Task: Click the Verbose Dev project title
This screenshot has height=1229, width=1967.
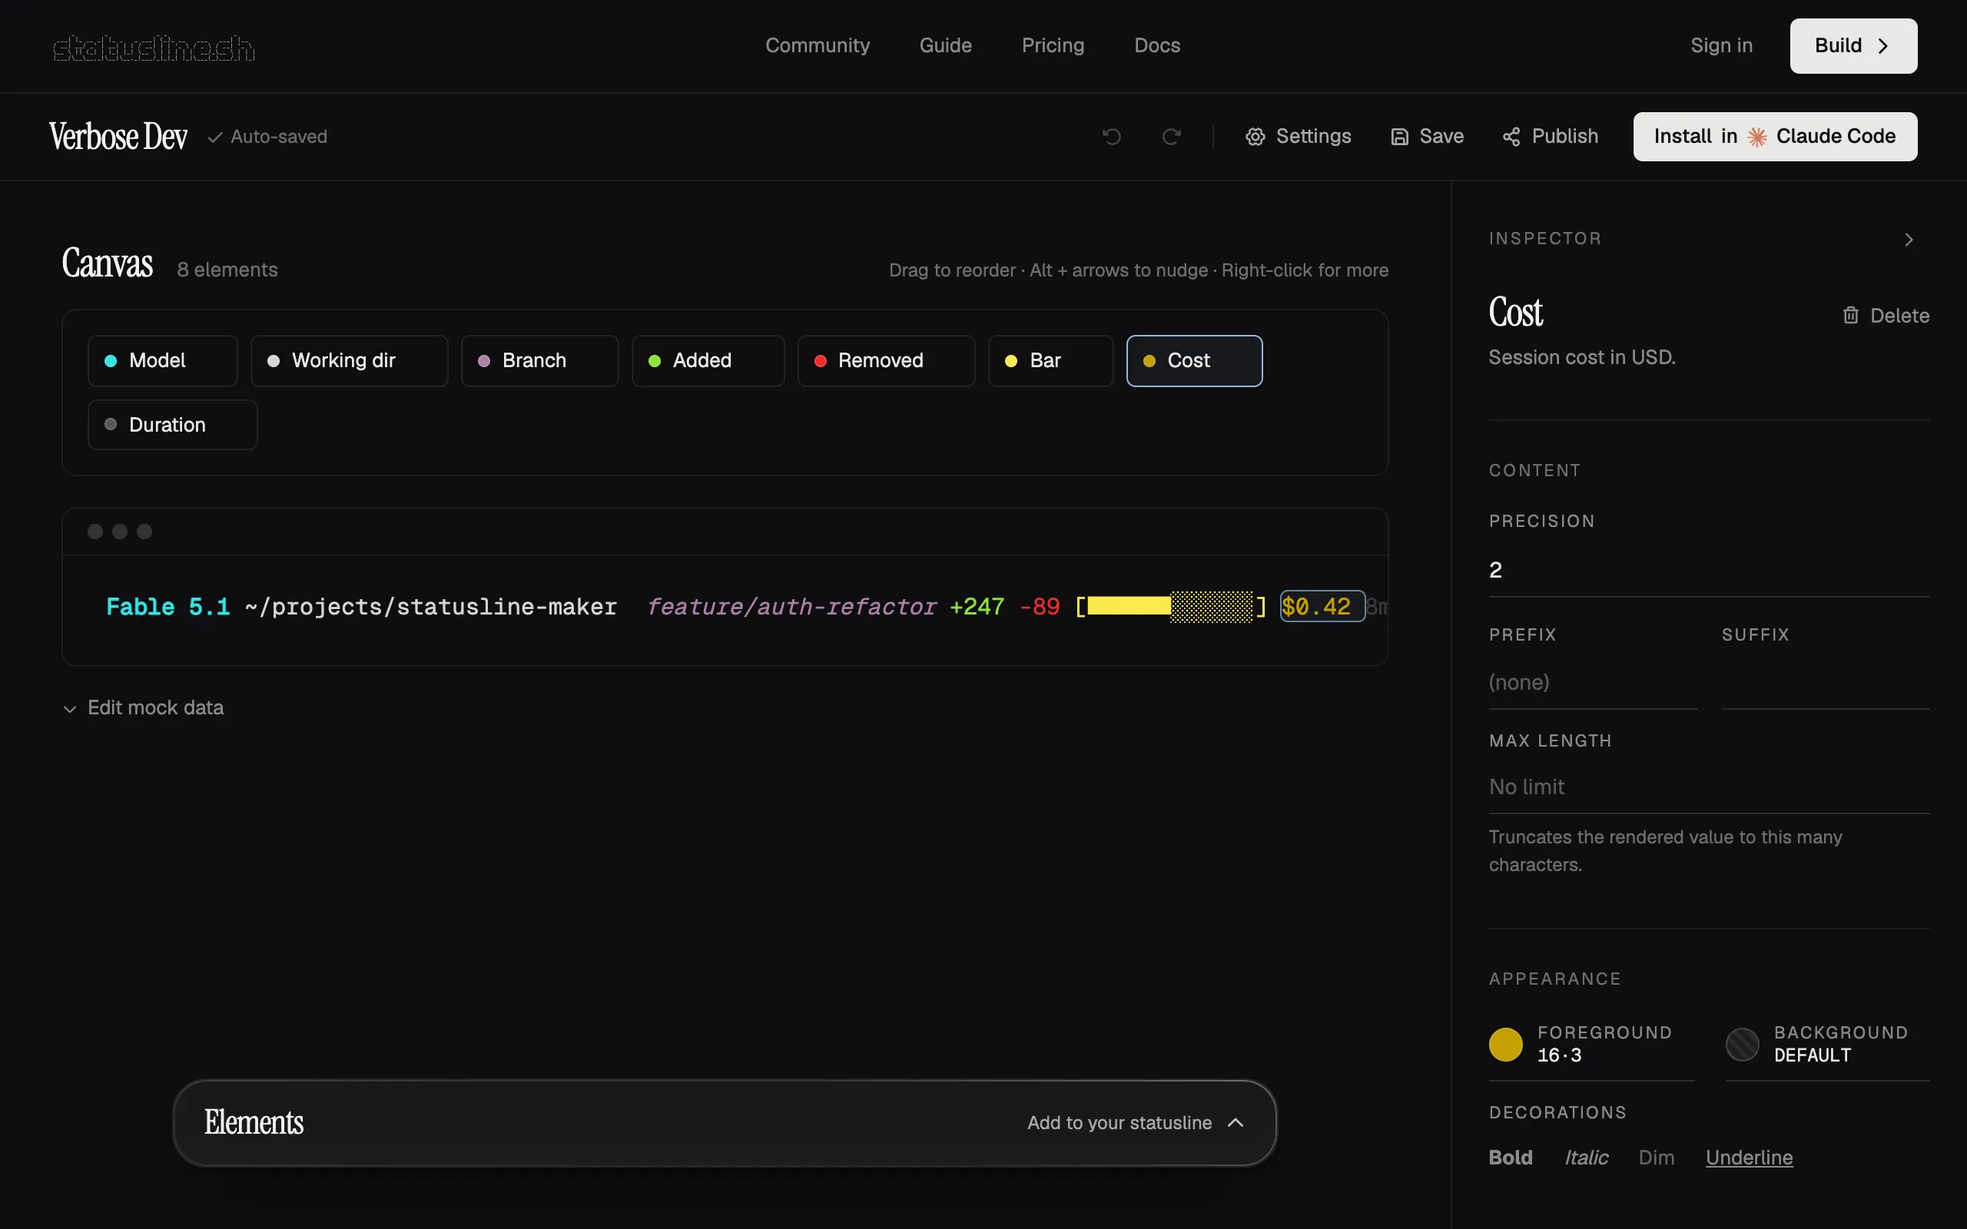Action: click(x=118, y=137)
